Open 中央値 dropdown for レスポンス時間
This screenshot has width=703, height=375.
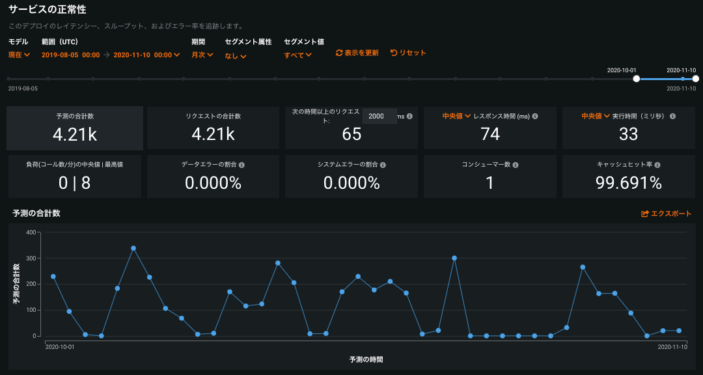click(x=456, y=116)
